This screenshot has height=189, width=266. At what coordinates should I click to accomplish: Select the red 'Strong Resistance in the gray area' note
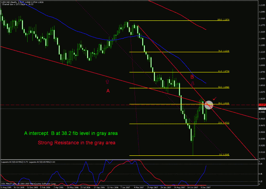[x=77, y=143]
